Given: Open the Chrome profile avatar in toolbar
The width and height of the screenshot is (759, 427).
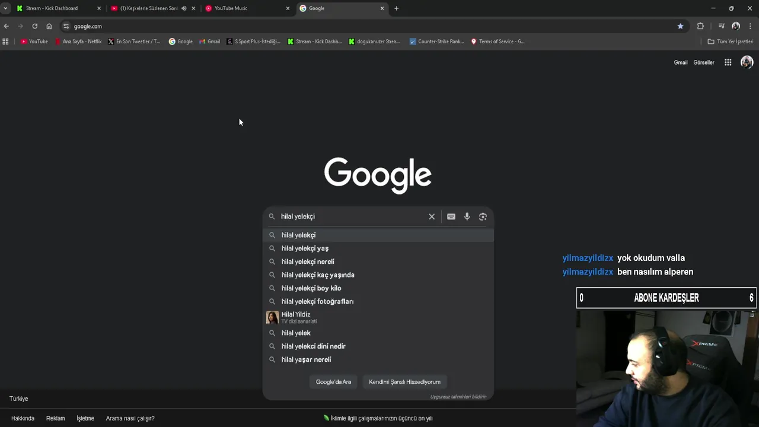Looking at the screenshot, I should (736, 26).
